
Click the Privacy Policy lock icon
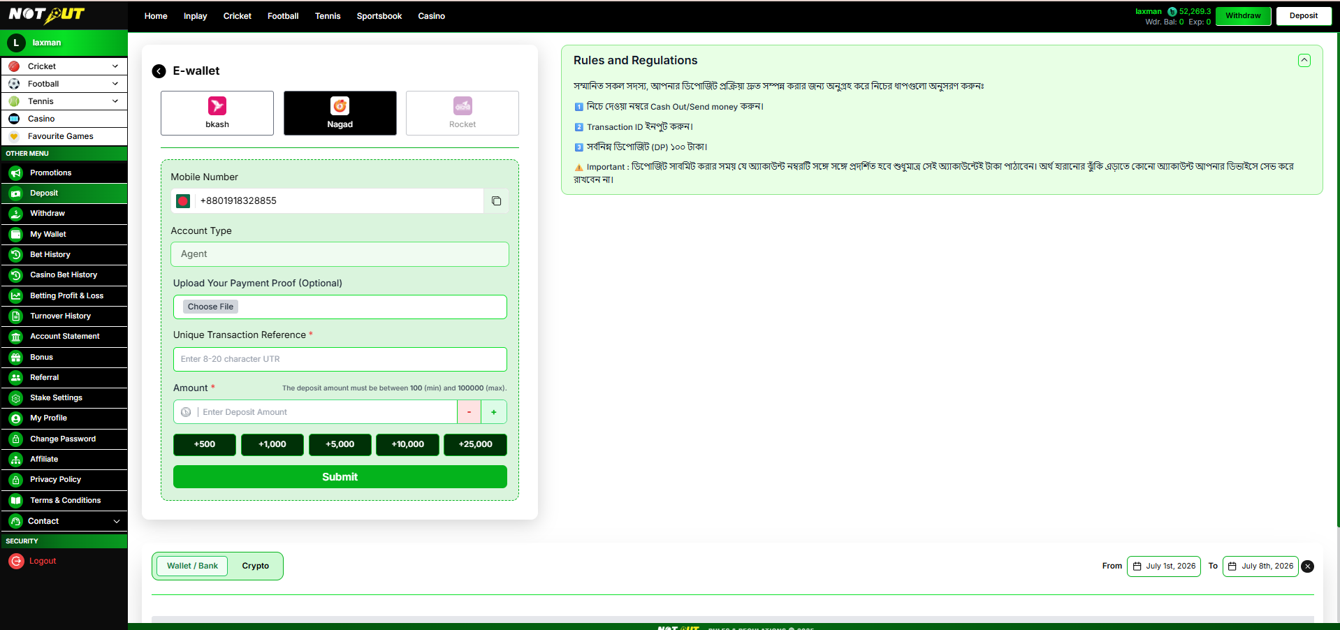[16, 480]
